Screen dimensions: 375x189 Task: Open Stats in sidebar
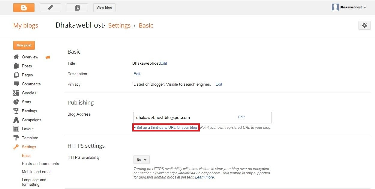[26, 102]
